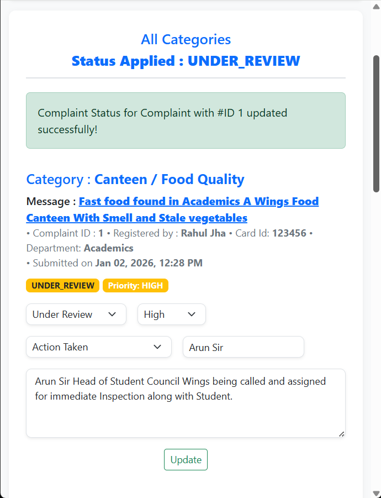Image resolution: width=381 pixels, height=498 pixels.
Task: Open the complaint message link about stale vegetables
Action: [x=172, y=209]
